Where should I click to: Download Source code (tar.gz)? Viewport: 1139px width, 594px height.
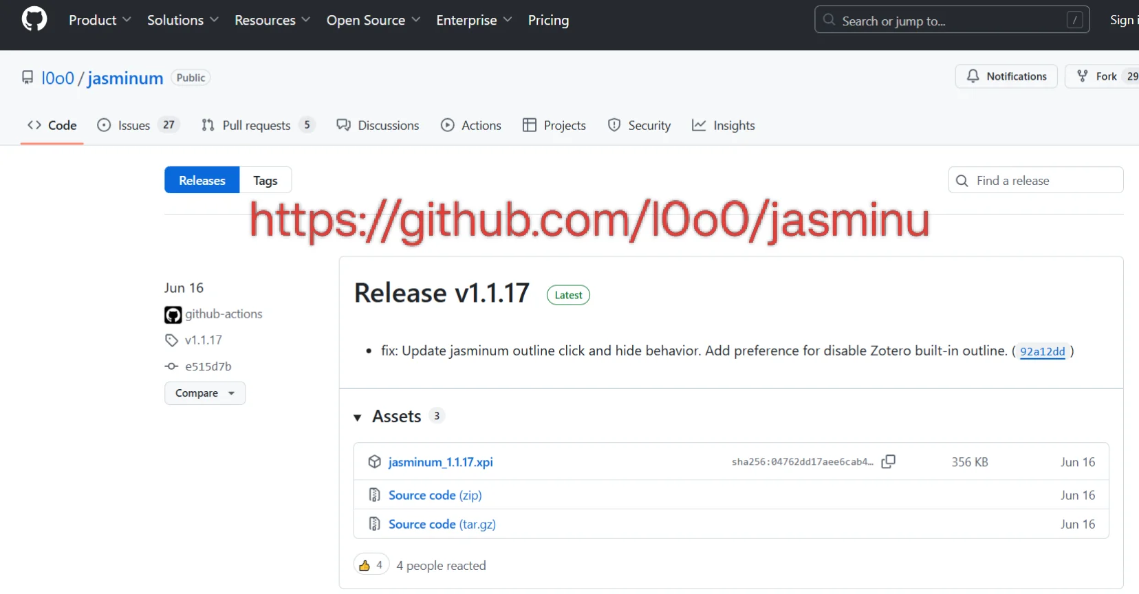[442, 524]
